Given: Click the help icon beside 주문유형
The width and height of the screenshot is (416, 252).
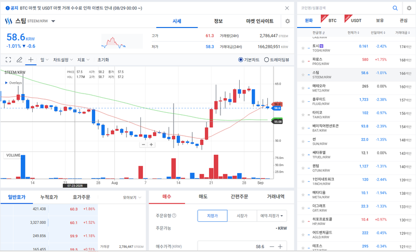Looking at the screenshot, I should (x=174, y=216).
